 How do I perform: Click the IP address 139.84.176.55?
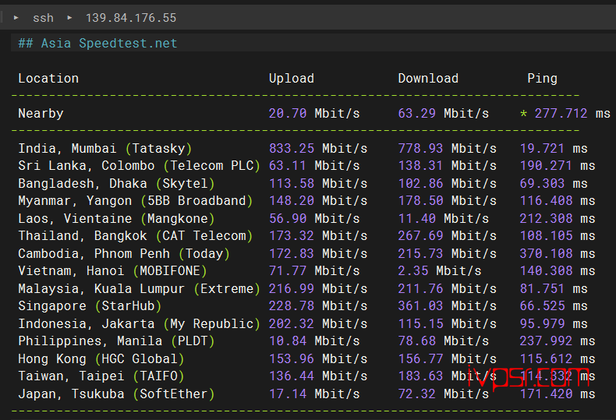click(x=131, y=18)
